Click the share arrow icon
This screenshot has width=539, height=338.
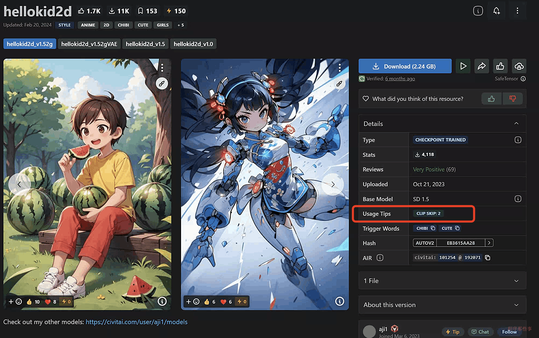click(x=482, y=66)
